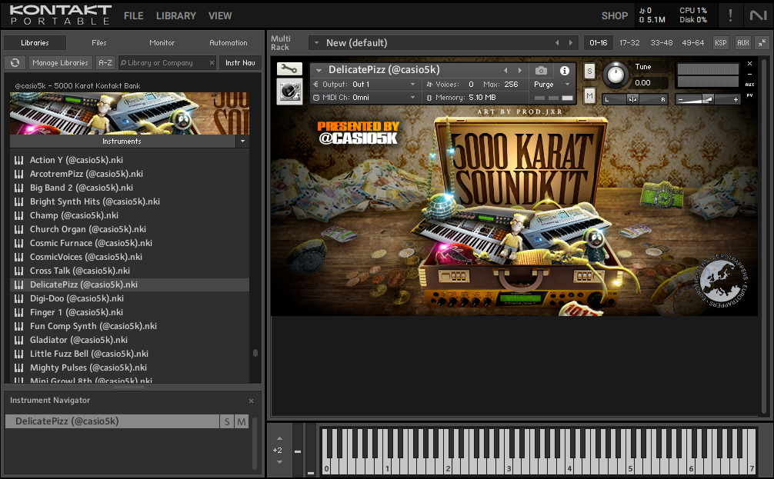Image resolution: width=774 pixels, height=479 pixels.
Task: Shift keyboard octave up arrow
Action: (x=279, y=438)
